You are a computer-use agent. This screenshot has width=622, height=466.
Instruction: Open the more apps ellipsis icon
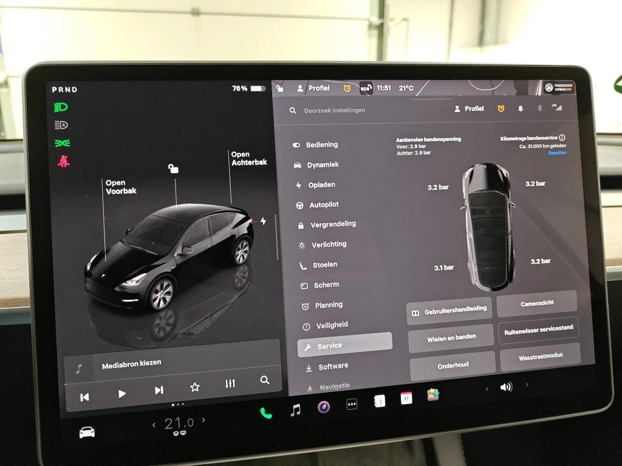coord(352,404)
